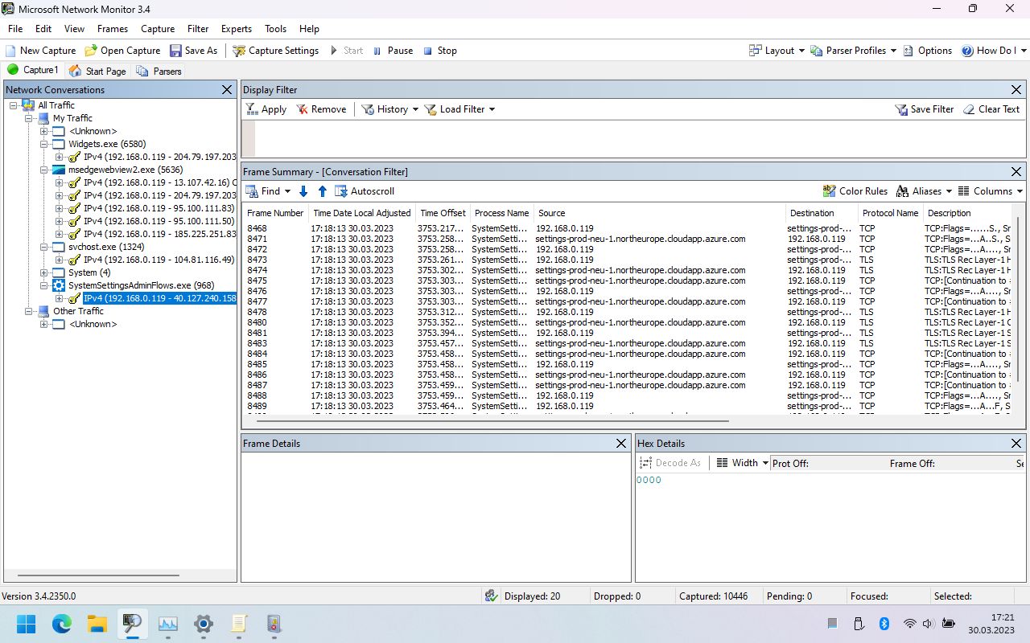Pause the running capture
The width and height of the screenshot is (1030, 643).
[393, 51]
